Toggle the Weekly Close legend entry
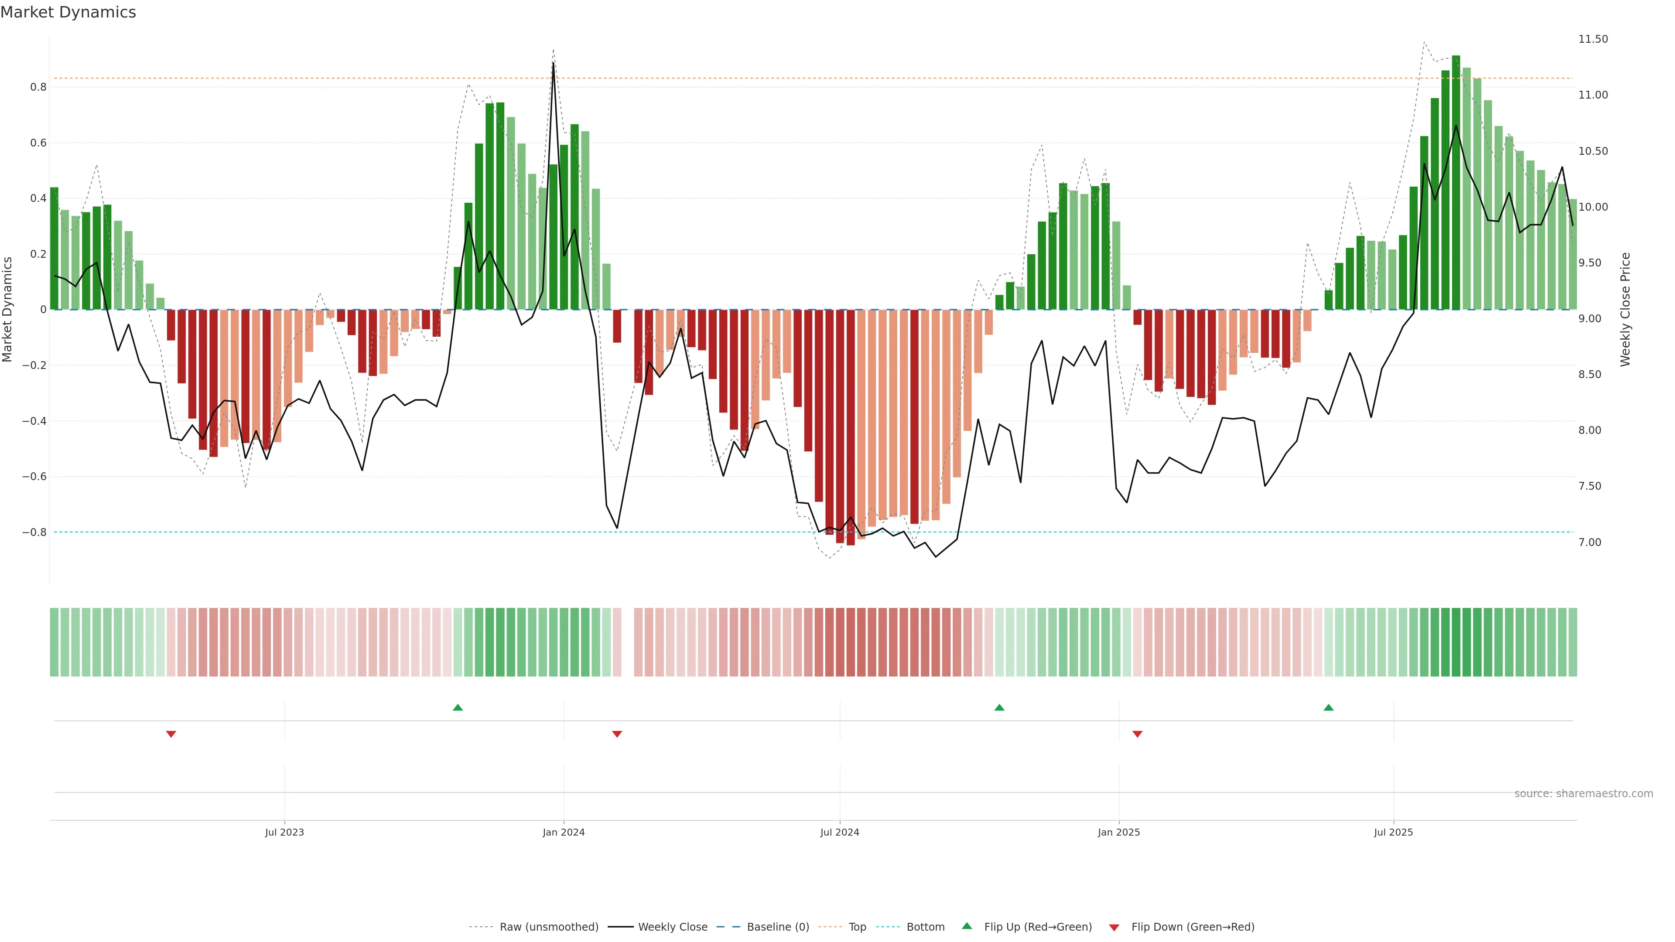The width and height of the screenshot is (1675, 942). [x=672, y=927]
